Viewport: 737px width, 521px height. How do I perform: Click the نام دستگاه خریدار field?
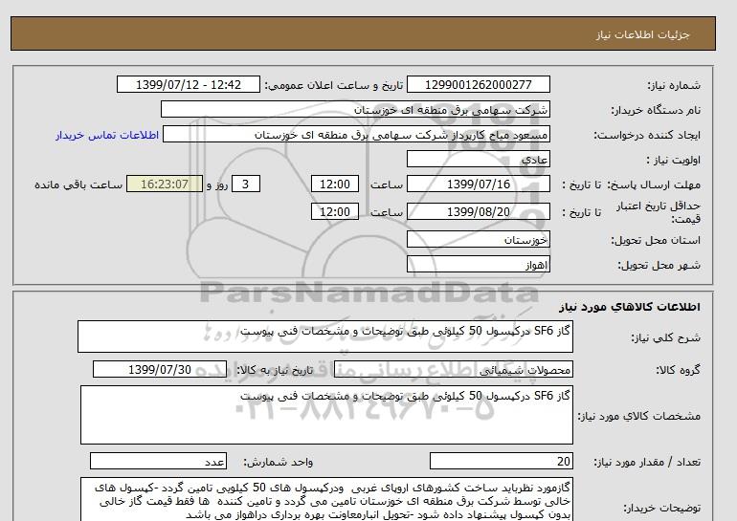(356, 110)
